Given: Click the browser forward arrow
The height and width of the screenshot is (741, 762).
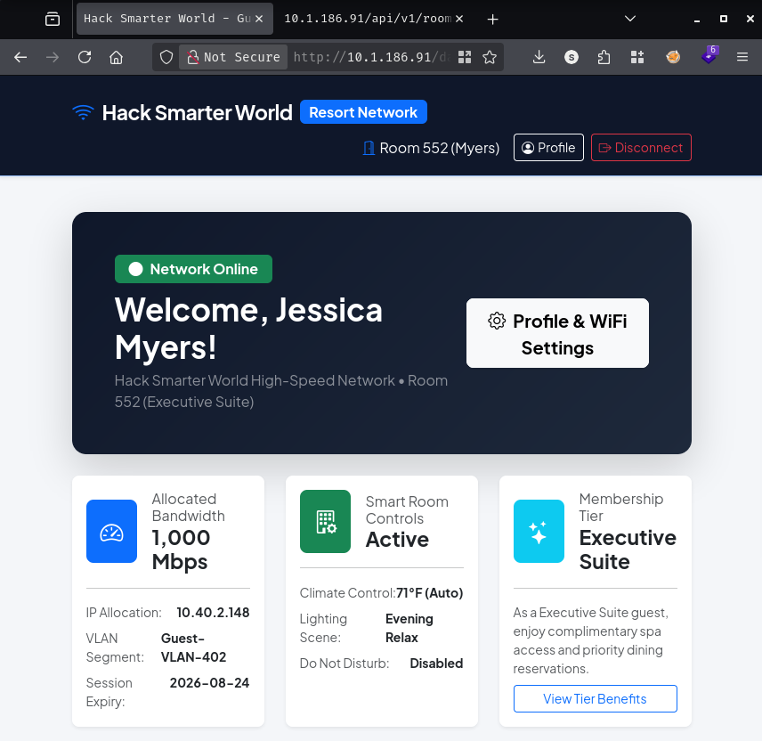Looking at the screenshot, I should (52, 57).
